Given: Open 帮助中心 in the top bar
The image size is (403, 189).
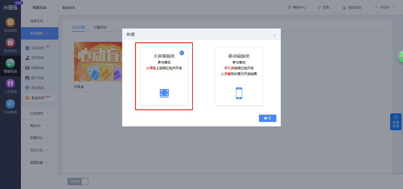Looking at the screenshot, I should [297, 8].
